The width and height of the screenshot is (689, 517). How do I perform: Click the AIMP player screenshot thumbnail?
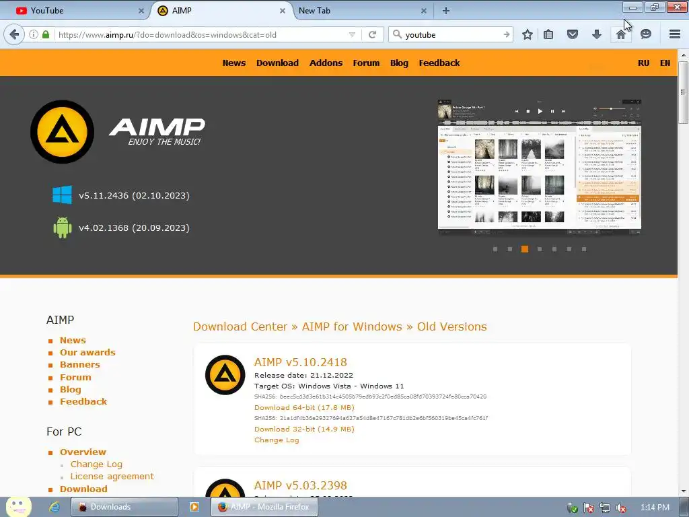pyautogui.click(x=540, y=167)
